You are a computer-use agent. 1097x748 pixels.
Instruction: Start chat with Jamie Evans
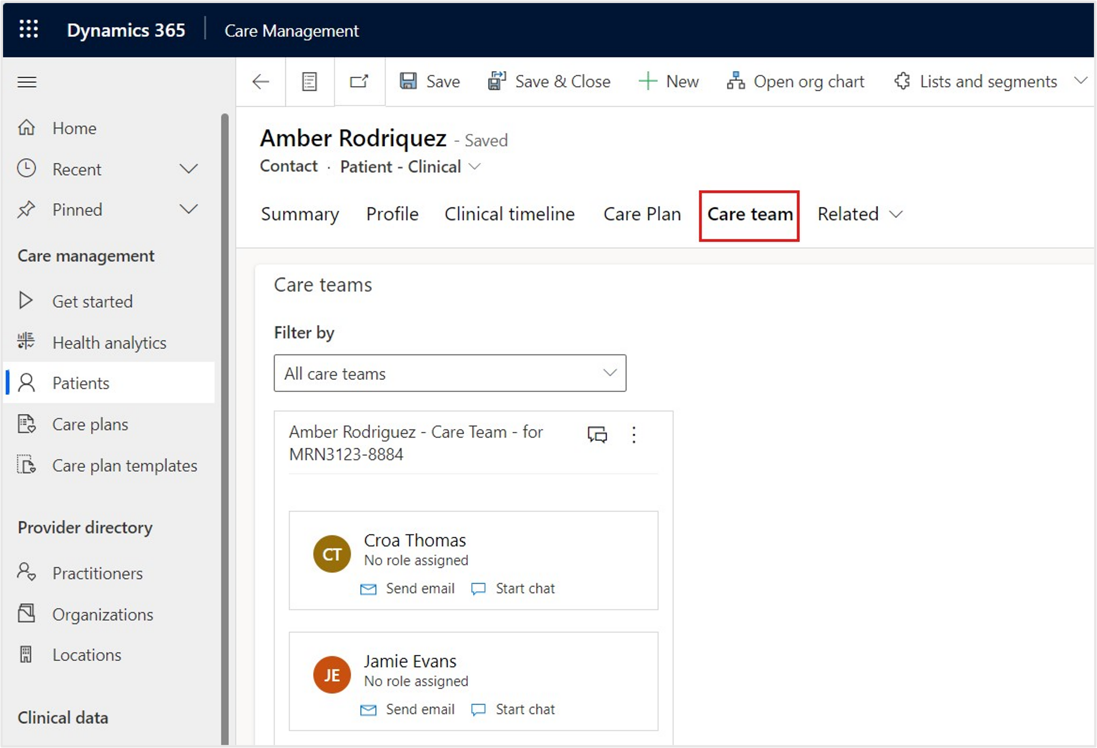[x=513, y=709]
